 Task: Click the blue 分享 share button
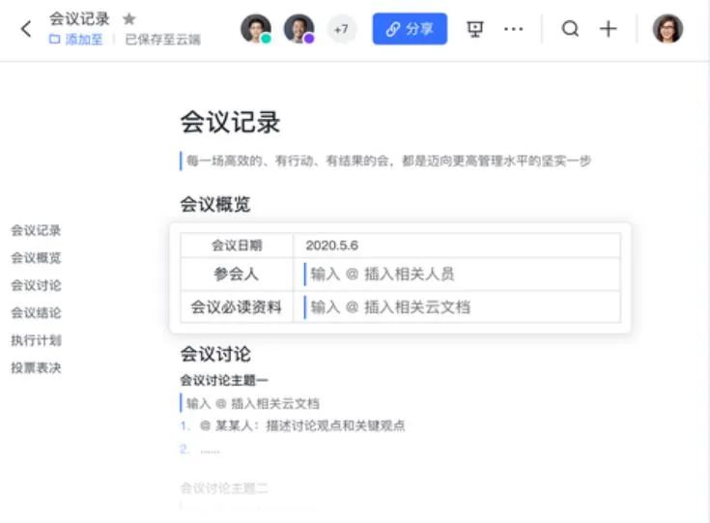click(410, 29)
